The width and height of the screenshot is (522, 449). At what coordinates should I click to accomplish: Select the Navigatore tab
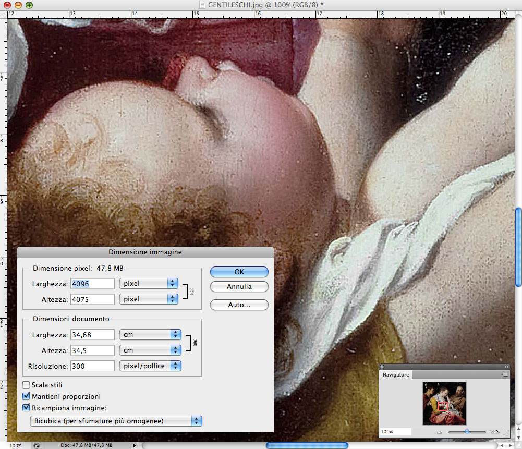(x=396, y=375)
